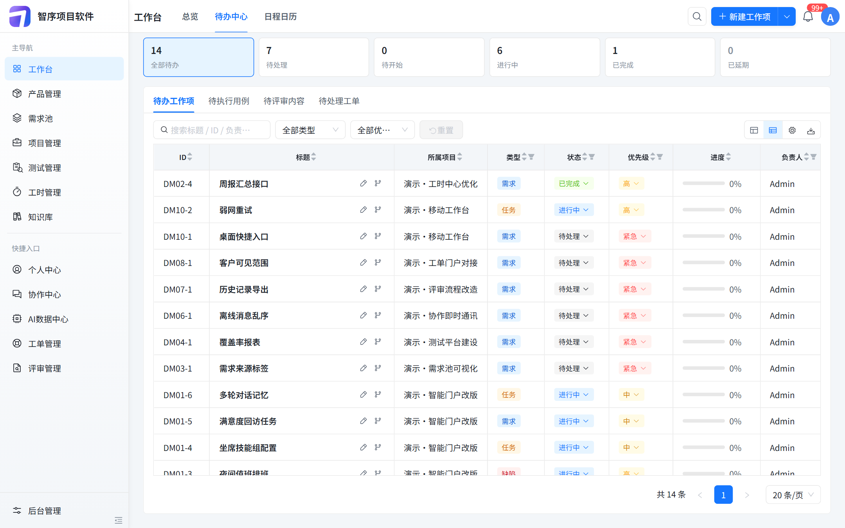
Task: Switch to 总览 tab
Action: tap(190, 16)
